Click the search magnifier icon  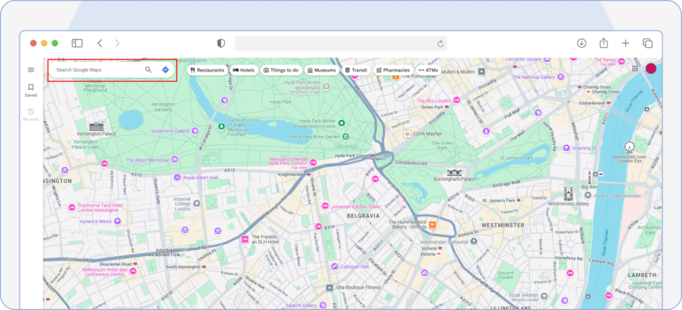click(149, 69)
